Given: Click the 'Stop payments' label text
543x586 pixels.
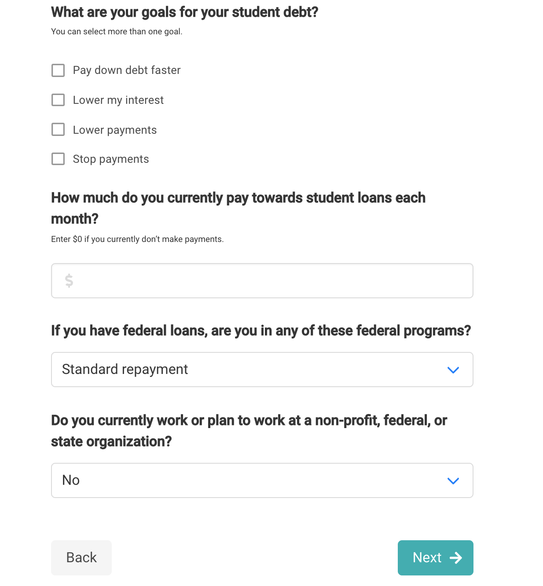Looking at the screenshot, I should (111, 159).
